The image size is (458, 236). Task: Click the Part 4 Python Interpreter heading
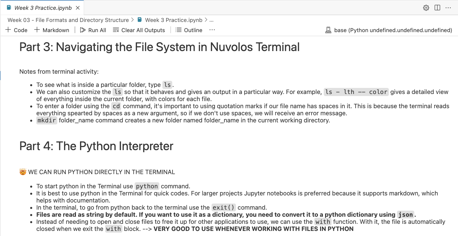click(x=96, y=146)
